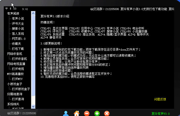The image size is (180, 116).
Task: Click the 热键说明 heading
Action: (48, 22)
